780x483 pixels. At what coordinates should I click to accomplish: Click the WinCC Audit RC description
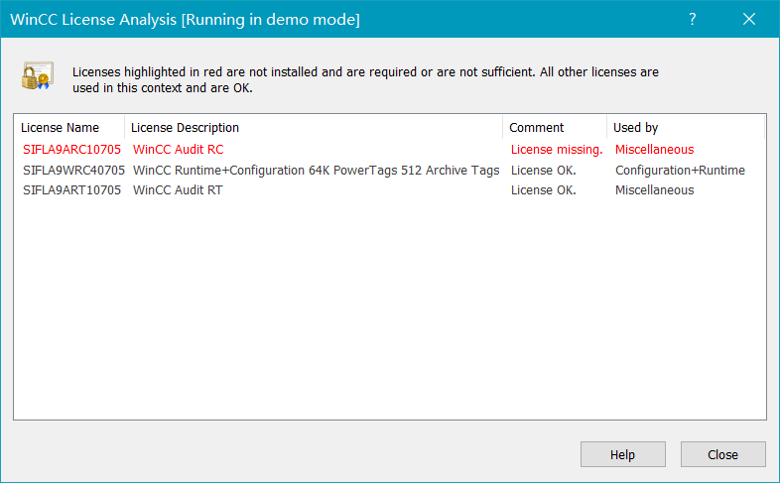click(x=179, y=151)
